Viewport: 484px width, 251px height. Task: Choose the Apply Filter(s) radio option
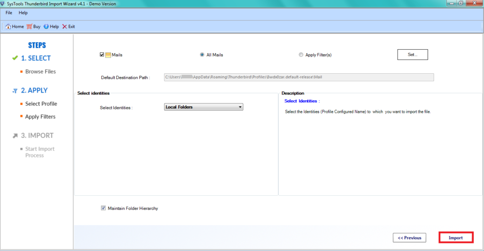point(301,55)
